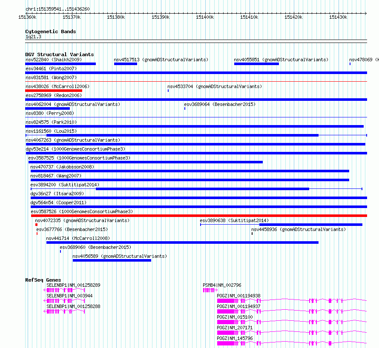Click nsv441714 (McCarroll2008) label
Viewport: 379px width, 348px height.
pyautogui.click(x=78, y=238)
